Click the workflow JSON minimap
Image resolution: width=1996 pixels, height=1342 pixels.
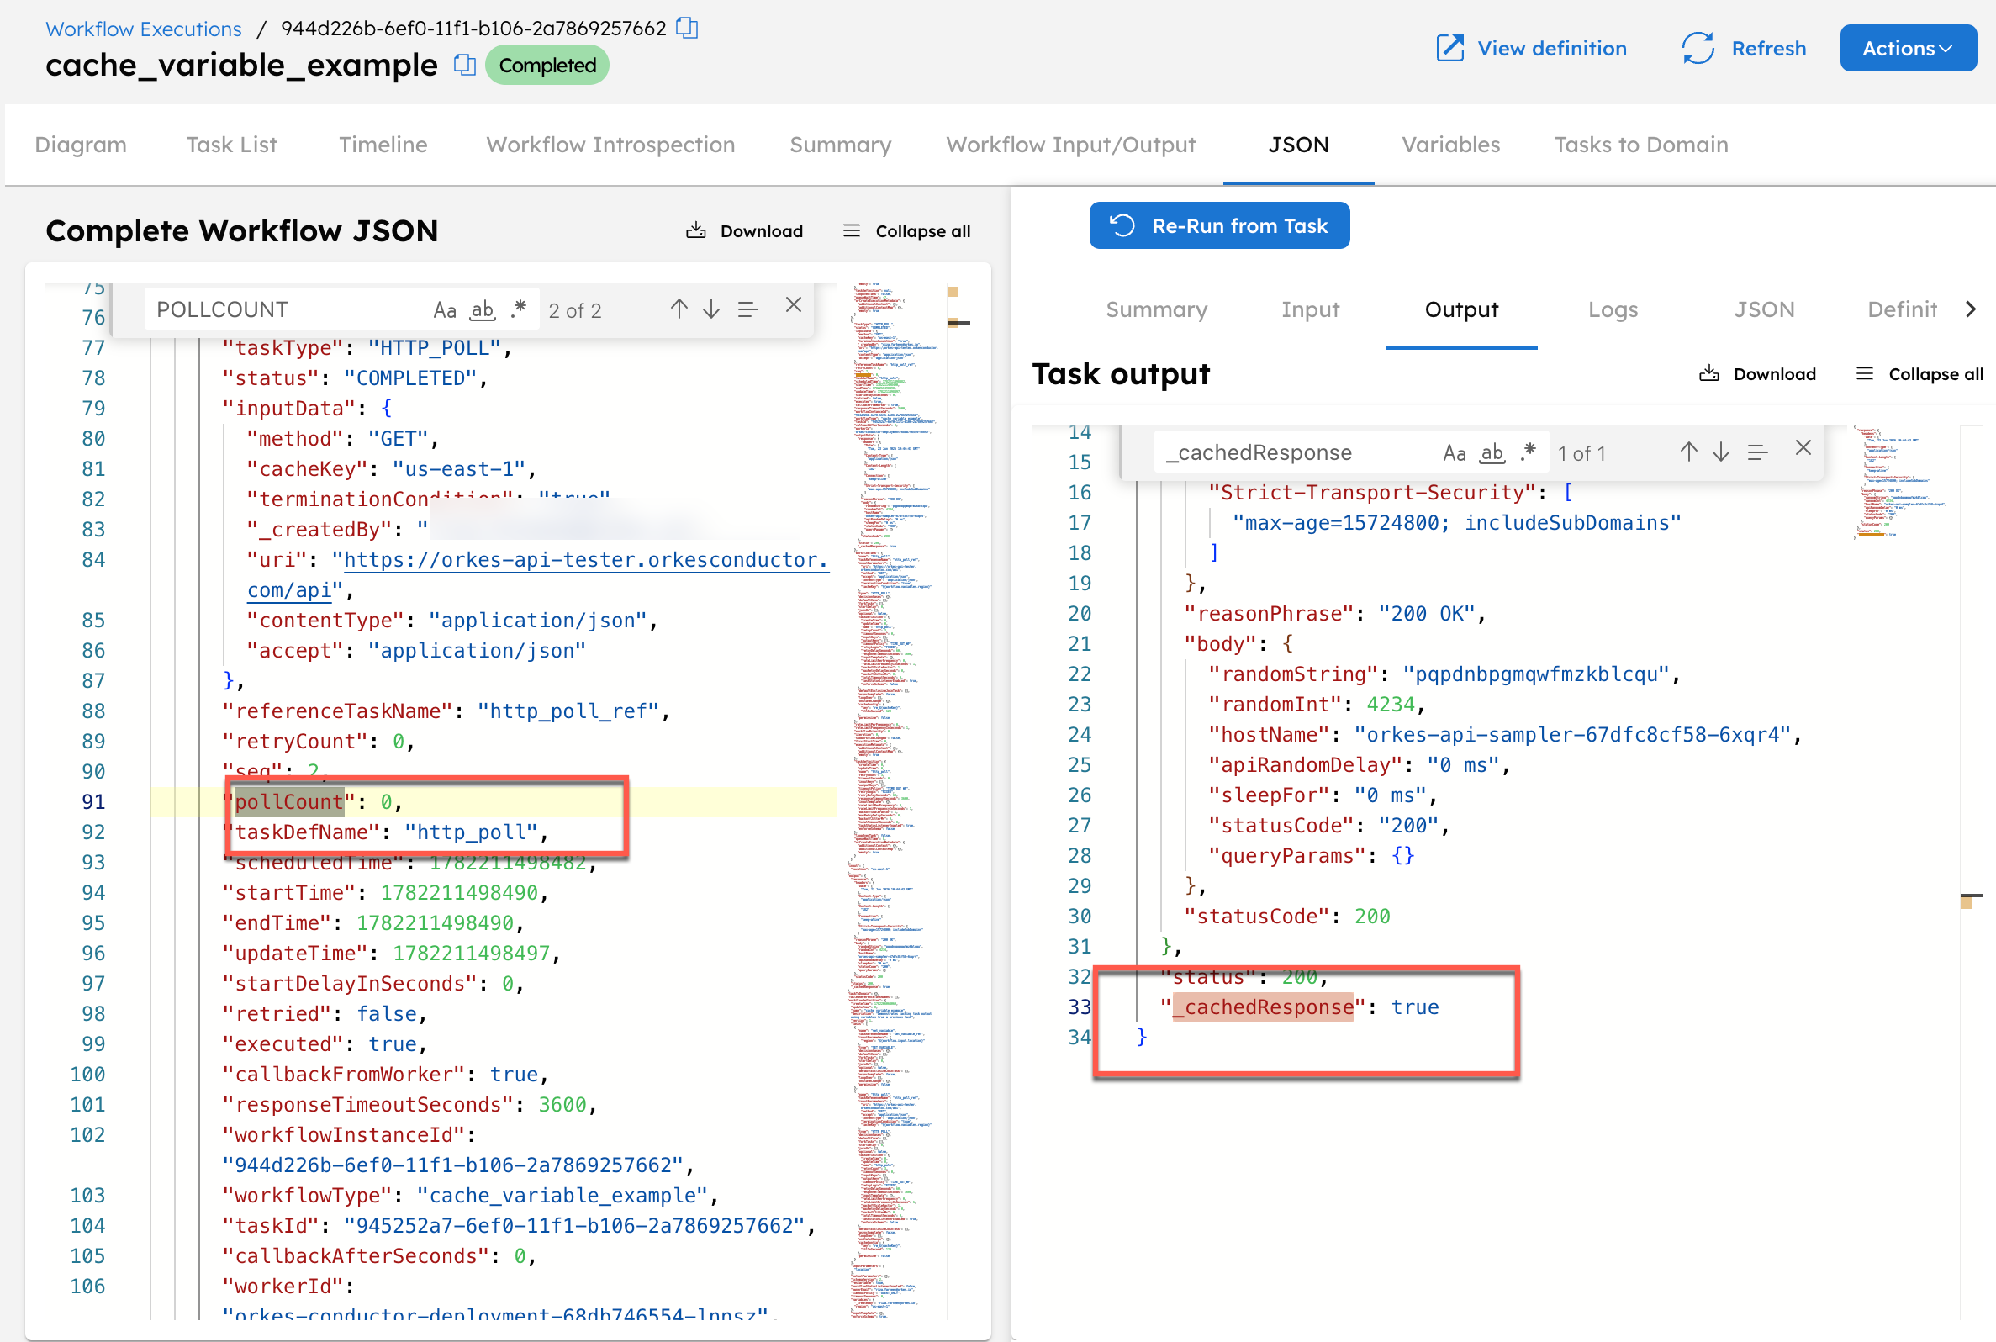[895, 800]
